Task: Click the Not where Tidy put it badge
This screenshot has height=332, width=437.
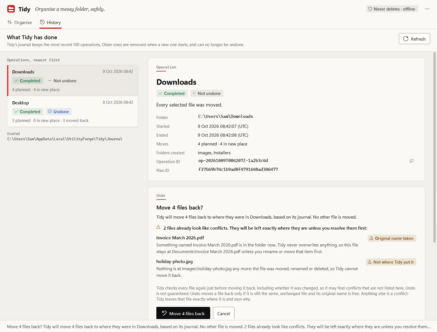Action: tap(391, 262)
